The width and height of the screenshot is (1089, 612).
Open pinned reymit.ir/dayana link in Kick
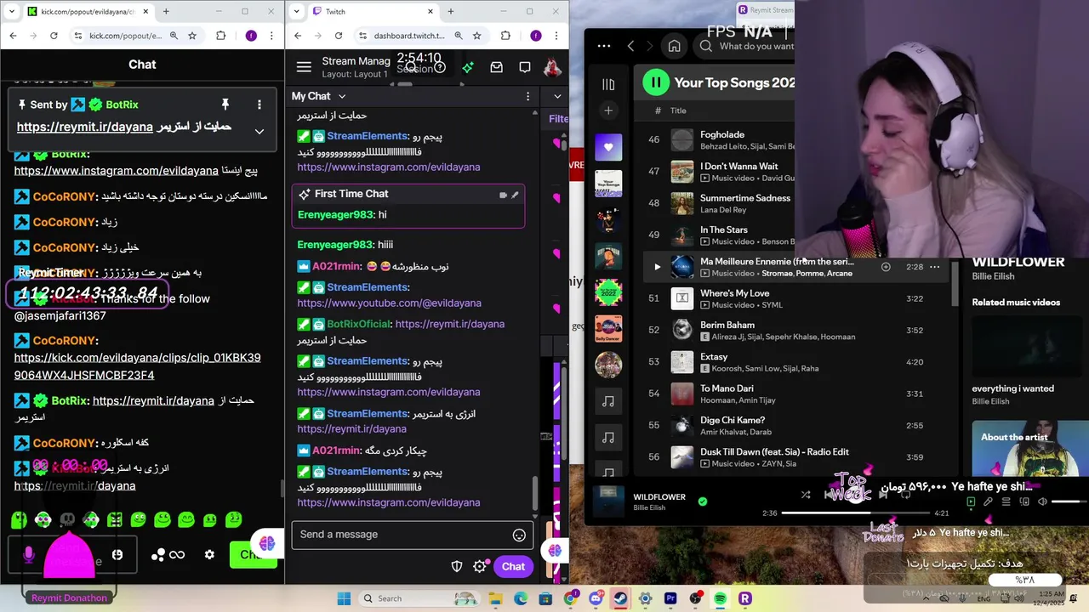pyautogui.click(x=85, y=127)
